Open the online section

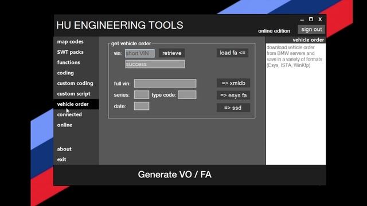tap(65, 125)
